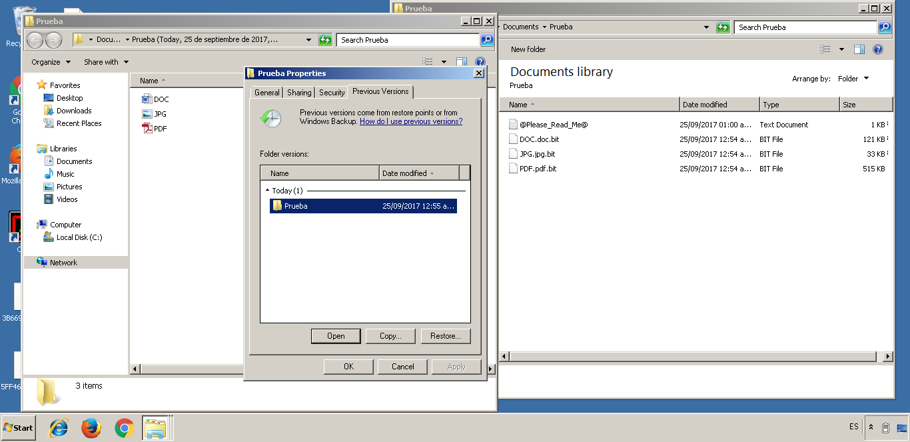Open the Organize dropdown menu

point(51,62)
